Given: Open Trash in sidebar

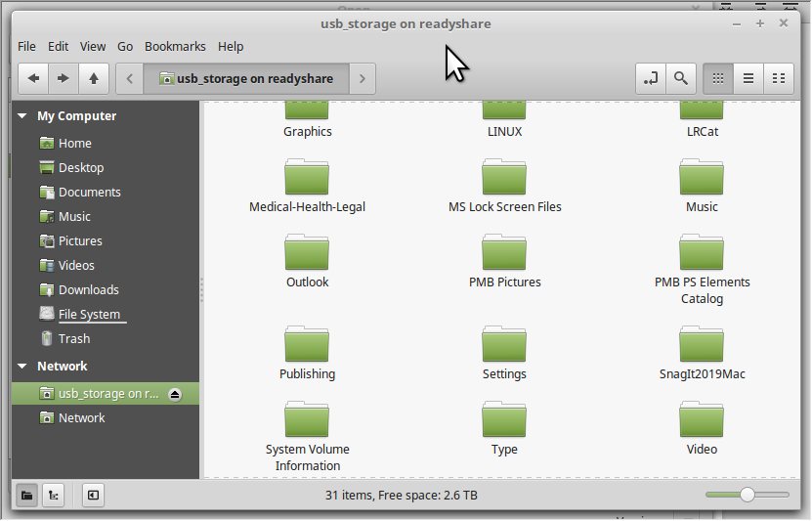Looking at the screenshot, I should coord(106,339).
